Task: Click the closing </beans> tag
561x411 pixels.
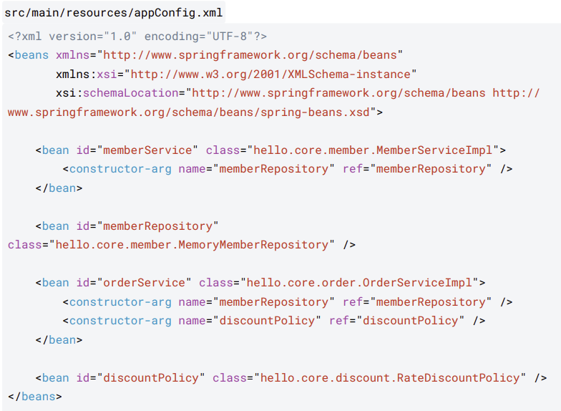Action: [35, 397]
